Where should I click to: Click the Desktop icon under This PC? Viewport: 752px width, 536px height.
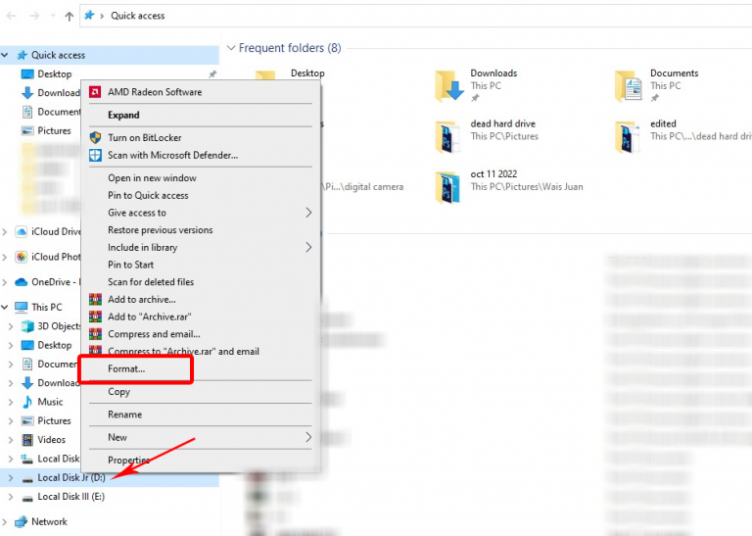point(27,345)
